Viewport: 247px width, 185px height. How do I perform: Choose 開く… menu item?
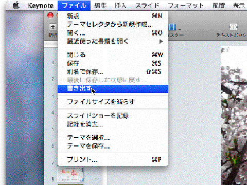click(113, 33)
